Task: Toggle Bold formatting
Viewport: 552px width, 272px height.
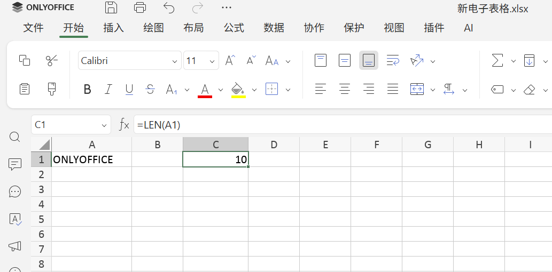Action: 87,90
